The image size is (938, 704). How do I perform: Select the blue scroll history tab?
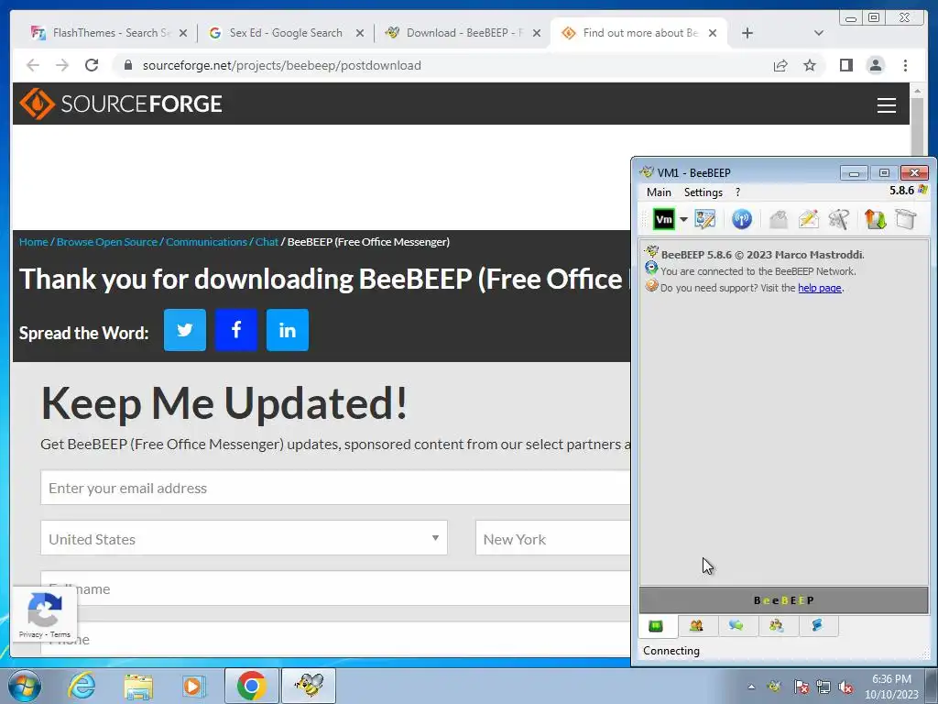pos(816,626)
